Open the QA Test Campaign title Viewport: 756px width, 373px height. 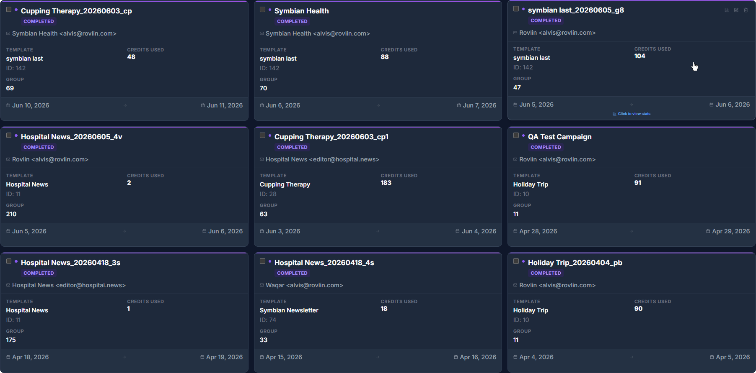560,137
